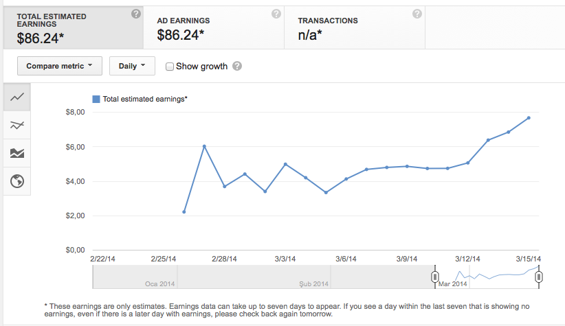Switch to the comparison line chart icon
Viewport: 565px width, 326px height.
pos(17,125)
